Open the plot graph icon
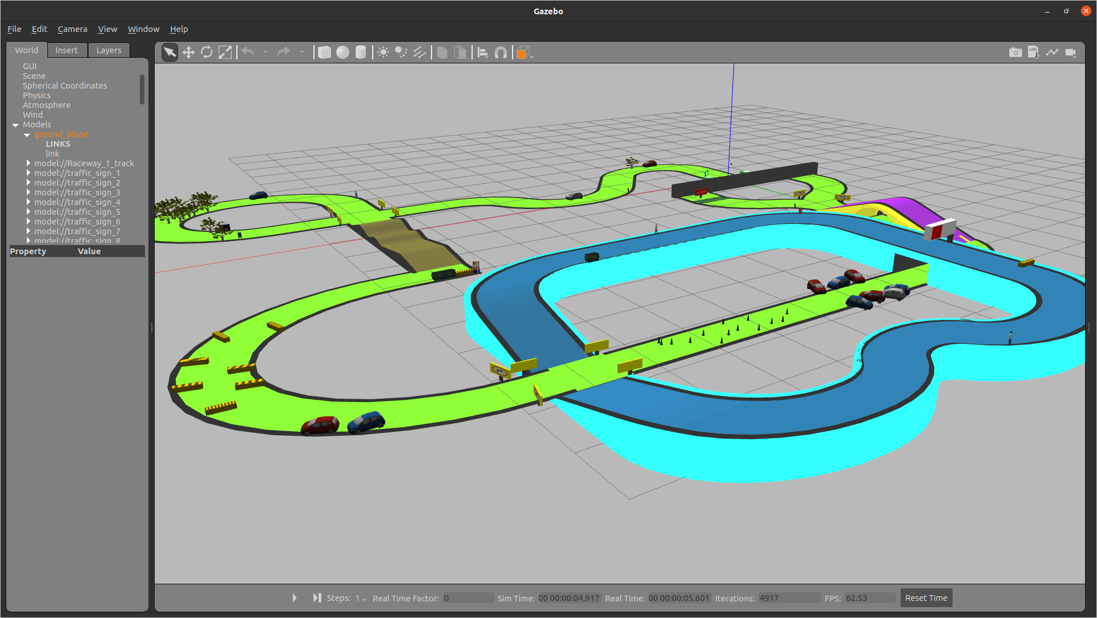Viewport: 1097px width, 618px height. [x=1052, y=53]
